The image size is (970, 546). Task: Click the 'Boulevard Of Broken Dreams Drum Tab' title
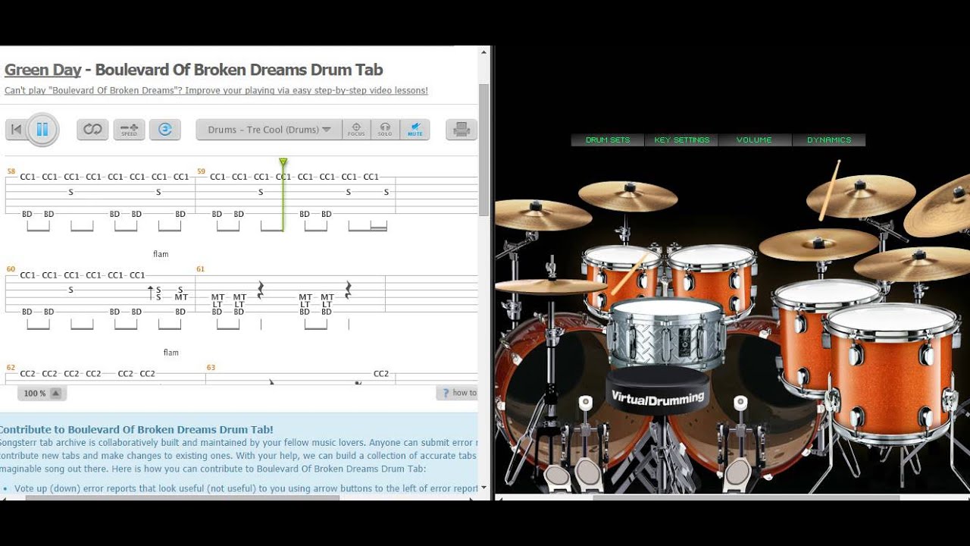point(239,70)
